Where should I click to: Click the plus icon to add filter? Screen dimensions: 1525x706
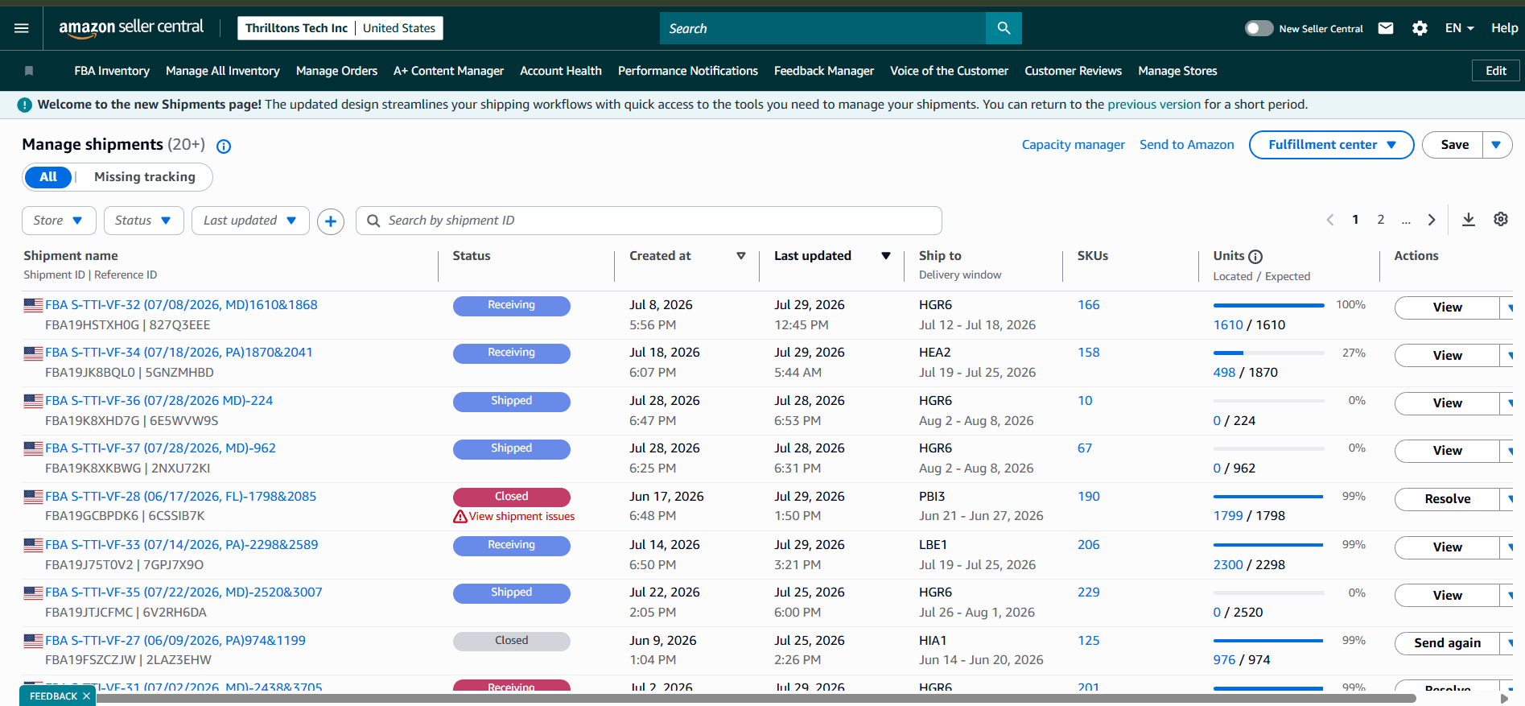[331, 221]
